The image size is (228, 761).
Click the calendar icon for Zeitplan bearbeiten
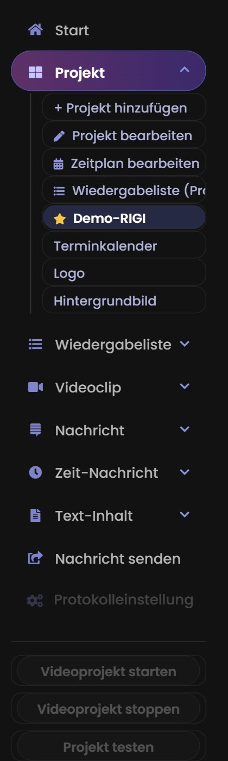(x=59, y=164)
